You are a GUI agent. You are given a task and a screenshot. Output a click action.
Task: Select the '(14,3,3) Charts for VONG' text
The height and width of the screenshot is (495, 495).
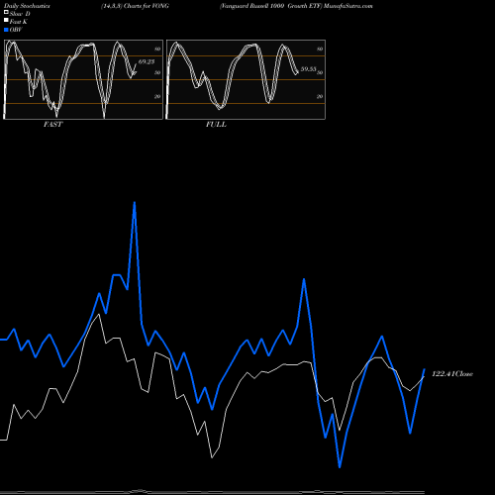click(135, 6)
